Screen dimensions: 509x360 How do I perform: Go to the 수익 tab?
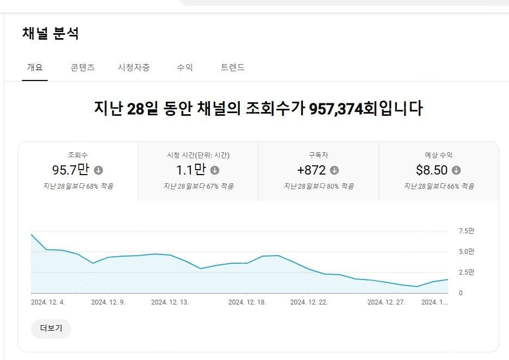point(185,67)
